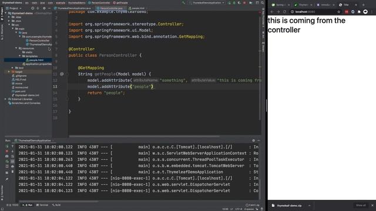Click scroll-down arrow in Run console toolbar

(x=12, y=151)
